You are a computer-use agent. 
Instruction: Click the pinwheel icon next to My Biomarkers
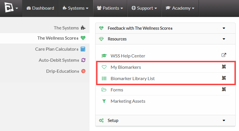224,67
